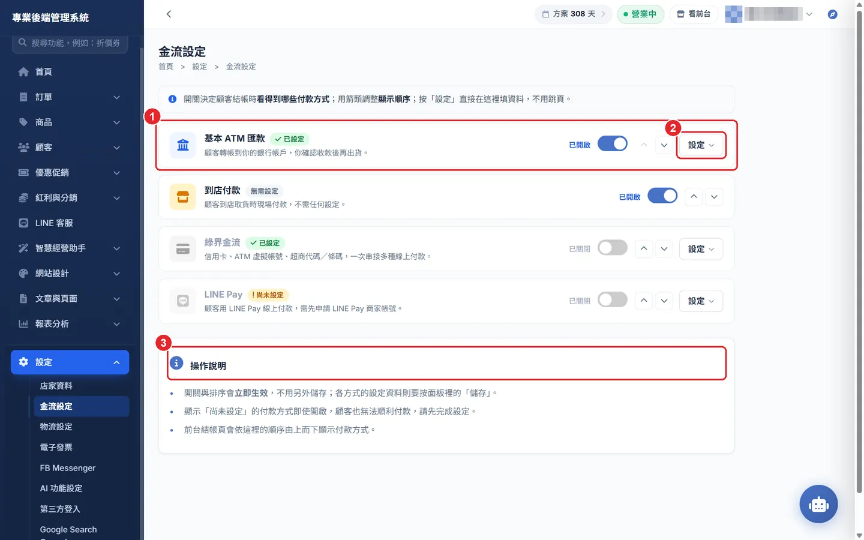
Task: Click the 搜尋功能 search field in sidebar
Action: [x=70, y=43]
